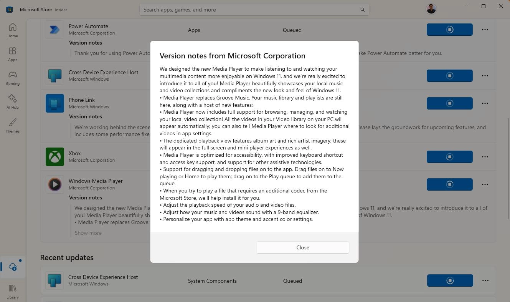The image size is (510, 302).
Task: Open the user profile avatar
Action: pyautogui.click(x=431, y=9)
